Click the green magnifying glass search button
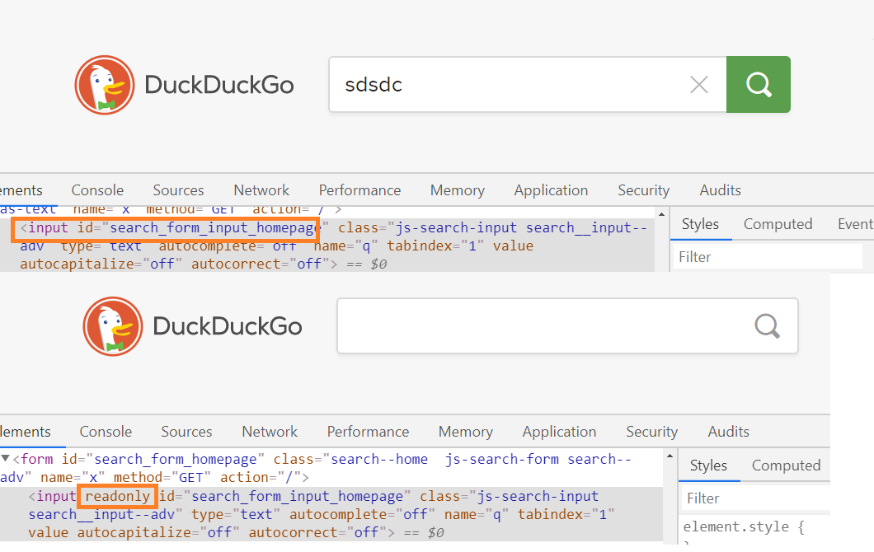 point(758,84)
